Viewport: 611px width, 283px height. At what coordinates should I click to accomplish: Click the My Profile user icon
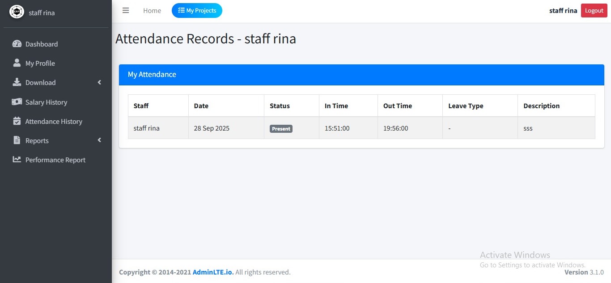[16, 63]
